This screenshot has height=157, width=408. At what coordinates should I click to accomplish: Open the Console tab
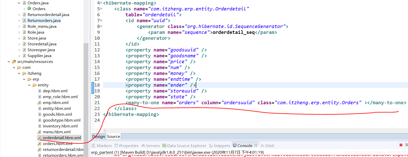click(245, 146)
